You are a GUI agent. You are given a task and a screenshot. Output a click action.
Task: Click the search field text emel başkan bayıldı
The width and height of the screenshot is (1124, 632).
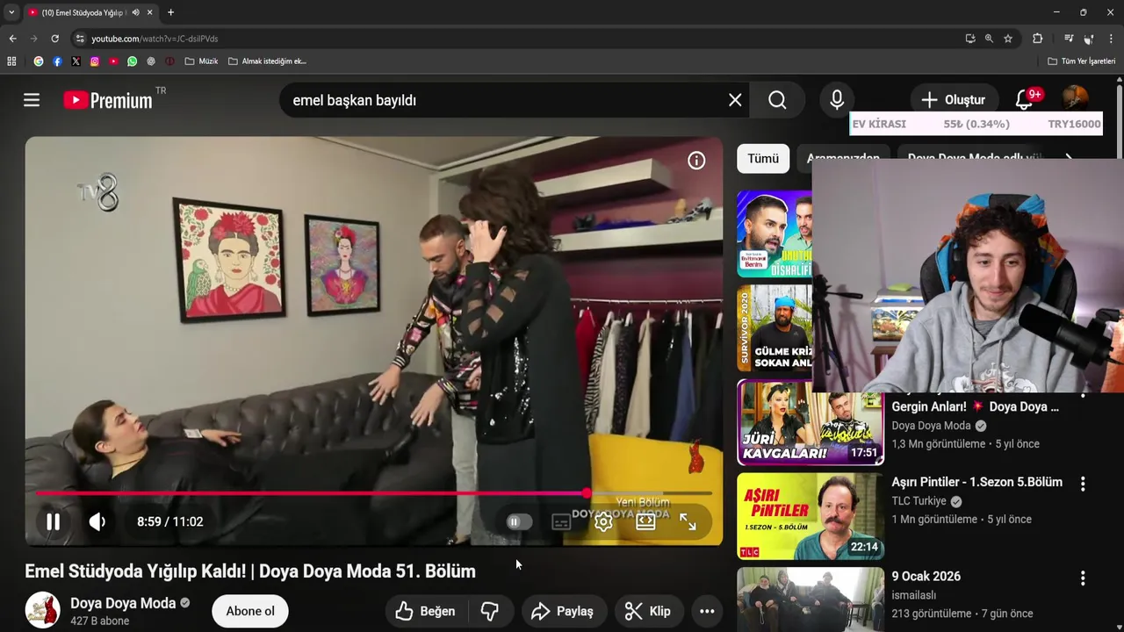coord(354,100)
